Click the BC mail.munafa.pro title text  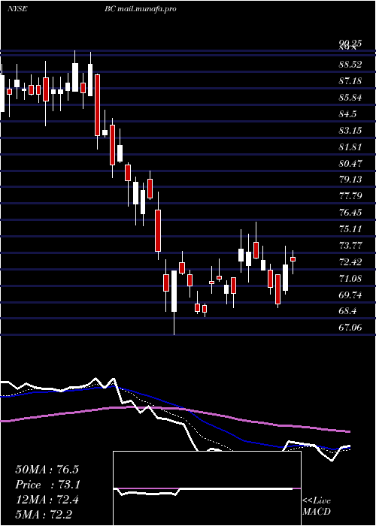(141, 9)
